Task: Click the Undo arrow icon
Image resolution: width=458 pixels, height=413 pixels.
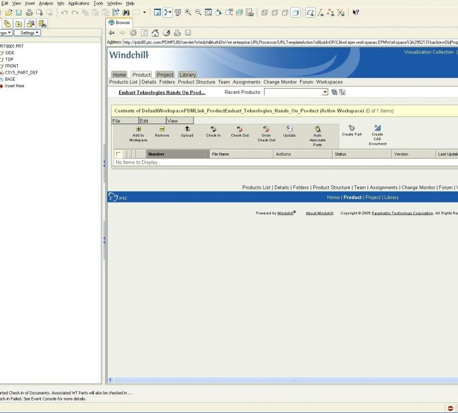Action: coord(65,13)
